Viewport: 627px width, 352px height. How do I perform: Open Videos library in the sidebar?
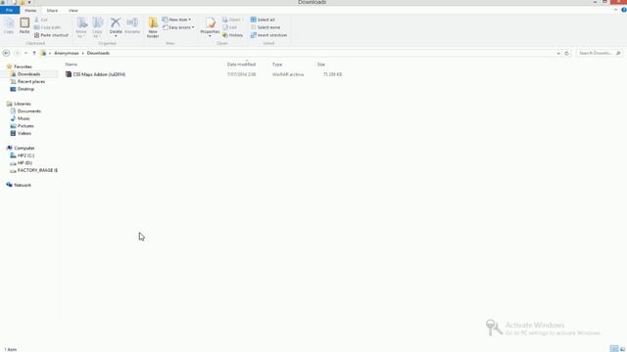coord(24,133)
